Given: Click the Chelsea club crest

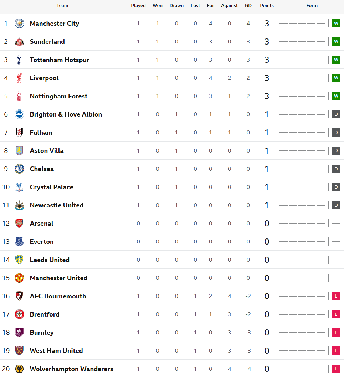Looking at the screenshot, I should pyautogui.click(x=19, y=169).
